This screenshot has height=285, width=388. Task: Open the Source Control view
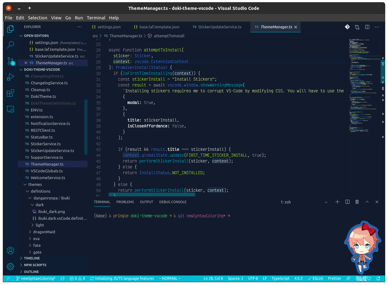[x=10, y=61]
